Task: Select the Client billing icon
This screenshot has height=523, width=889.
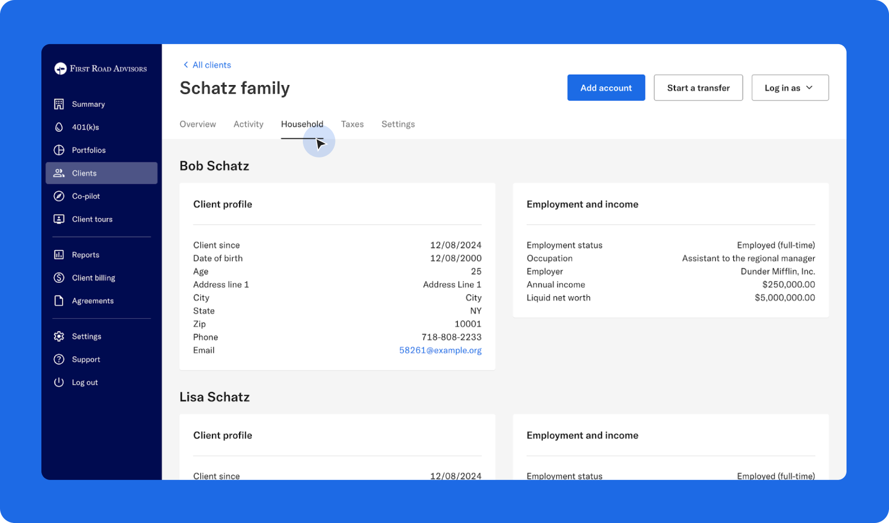Action: 59,277
